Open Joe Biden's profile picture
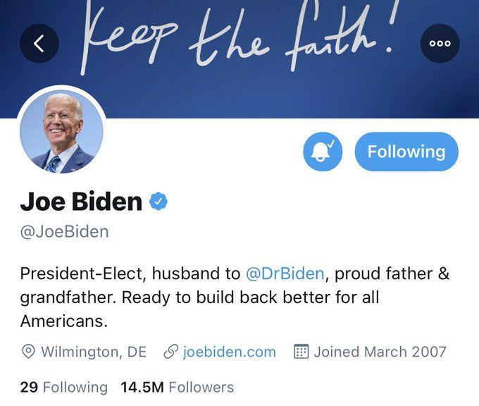 coord(61,132)
